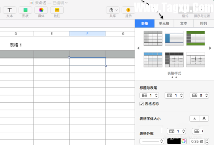This screenshot has height=154, width=215.
Task: Show next table styles with right arrow
Action: pyautogui.click(x=210, y=48)
